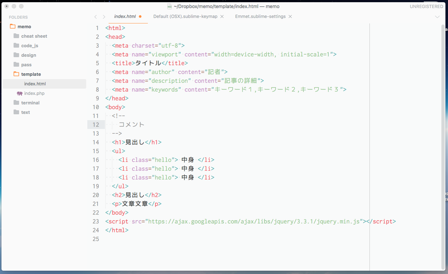Screen dimensions: 448x274
Task: Open the index.php file icon
Action: (x=20, y=93)
